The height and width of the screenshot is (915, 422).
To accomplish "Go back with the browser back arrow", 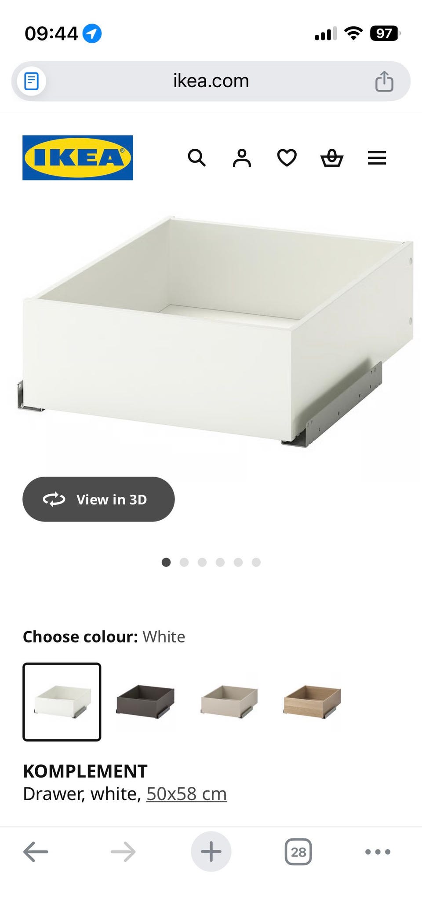I will (x=36, y=851).
